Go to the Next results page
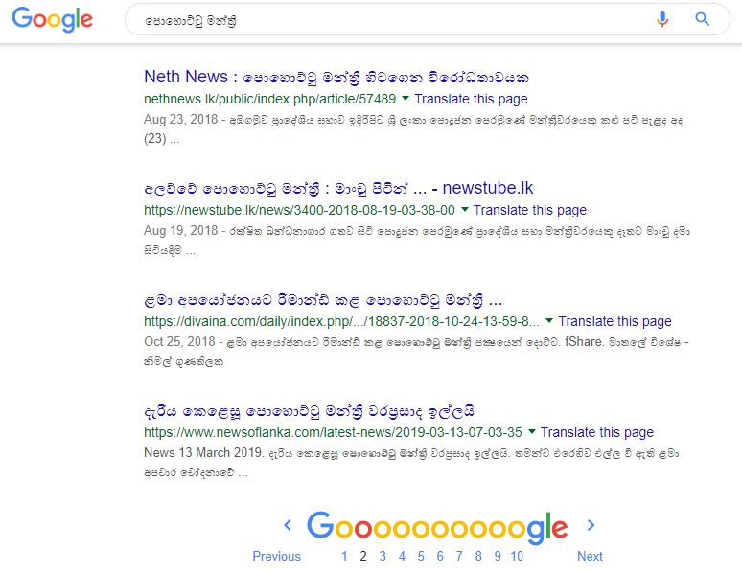 tap(590, 556)
